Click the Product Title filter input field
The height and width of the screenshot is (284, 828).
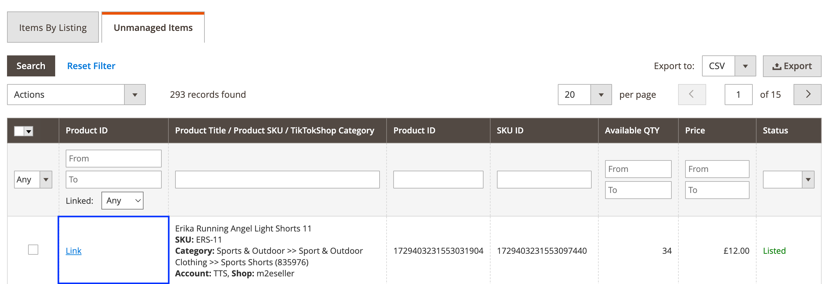(277, 179)
